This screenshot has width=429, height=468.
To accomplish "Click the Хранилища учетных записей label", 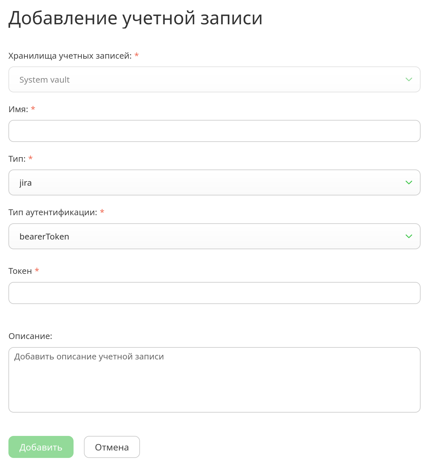I will coord(70,56).
